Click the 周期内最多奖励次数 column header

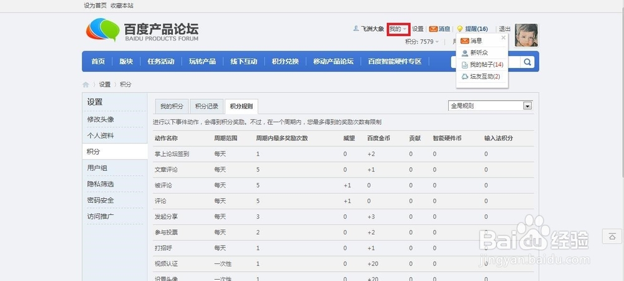tap(282, 138)
